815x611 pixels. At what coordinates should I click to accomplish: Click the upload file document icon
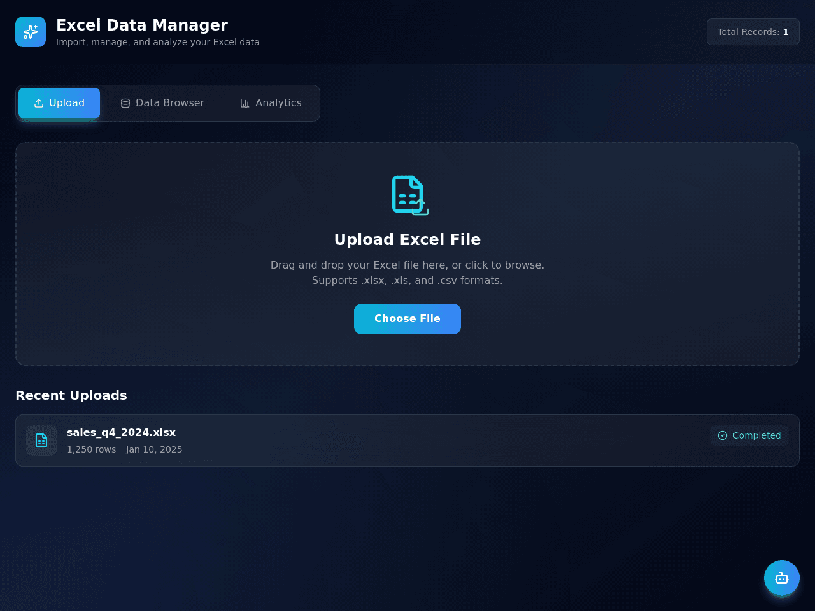click(409, 195)
